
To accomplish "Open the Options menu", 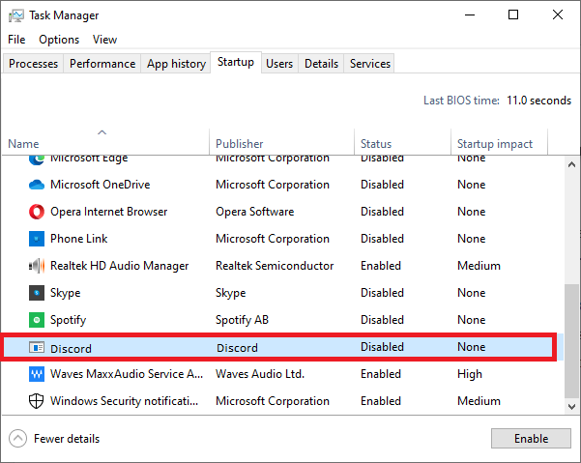I will [59, 40].
